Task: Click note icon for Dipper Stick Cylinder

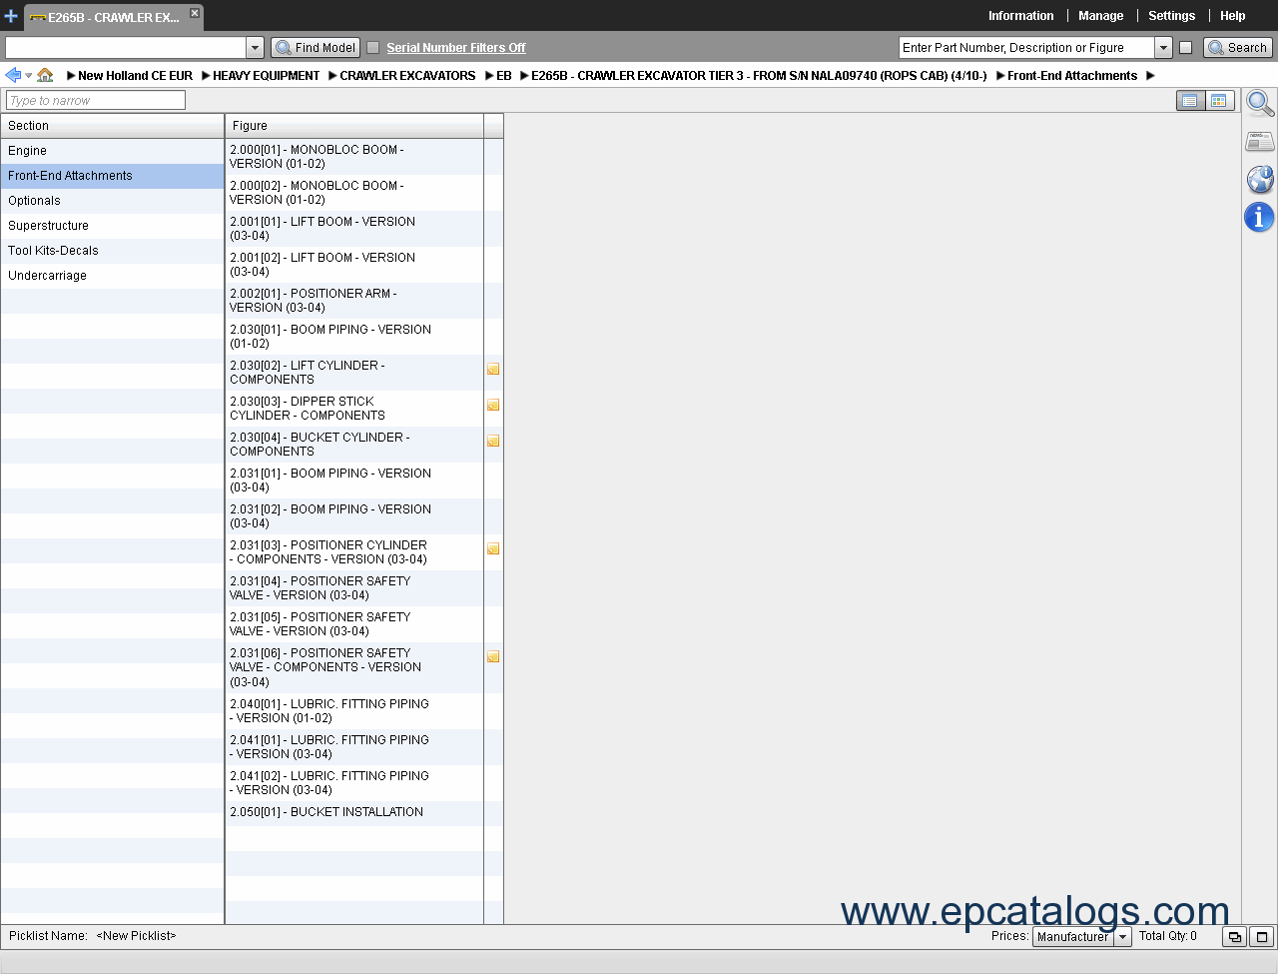Action: 493,406
